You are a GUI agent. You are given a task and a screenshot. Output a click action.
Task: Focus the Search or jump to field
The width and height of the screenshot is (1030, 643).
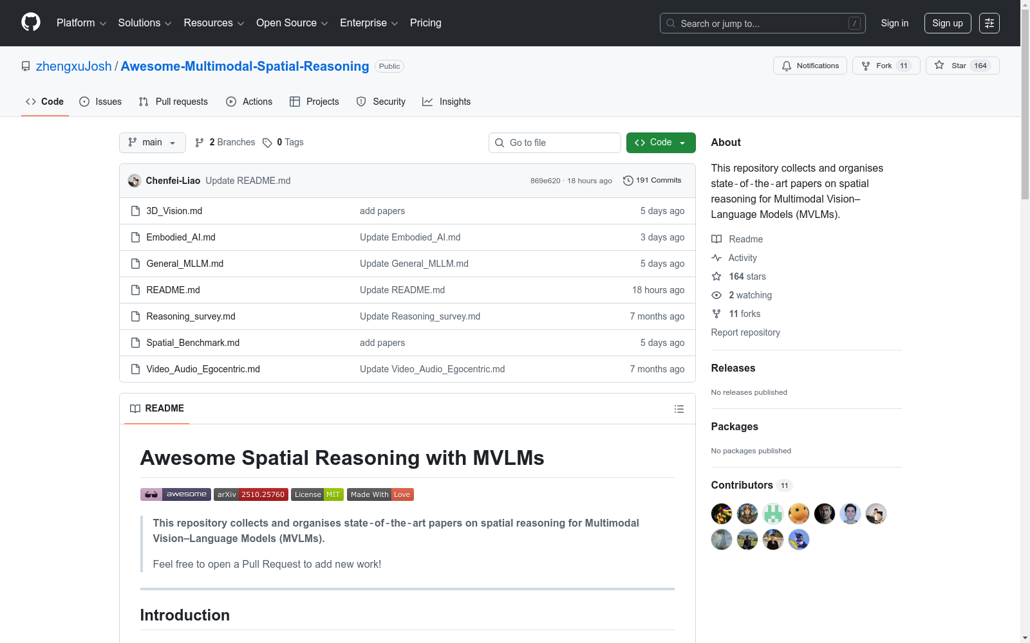[763, 23]
